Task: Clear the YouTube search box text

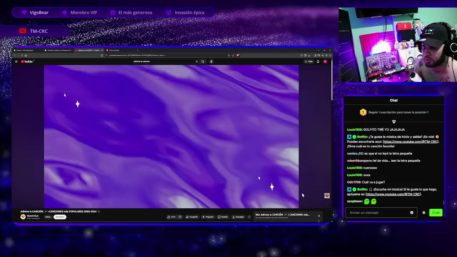Action: tap(196, 61)
